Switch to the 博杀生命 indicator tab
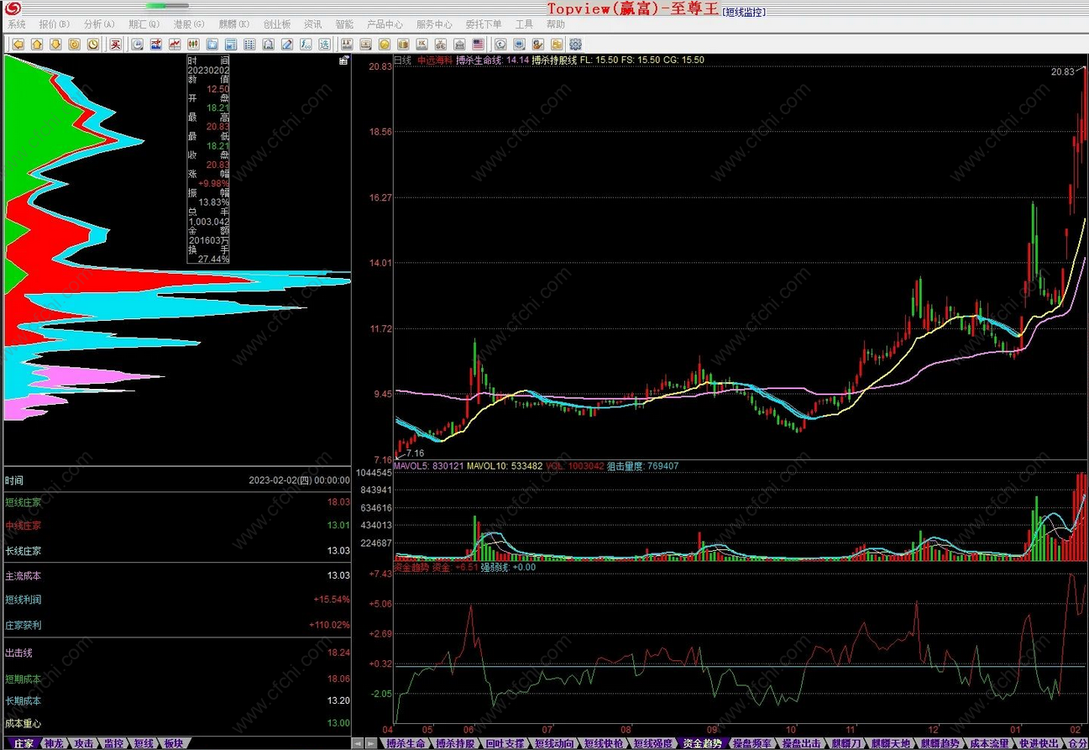The image size is (1089, 750). pyautogui.click(x=406, y=743)
